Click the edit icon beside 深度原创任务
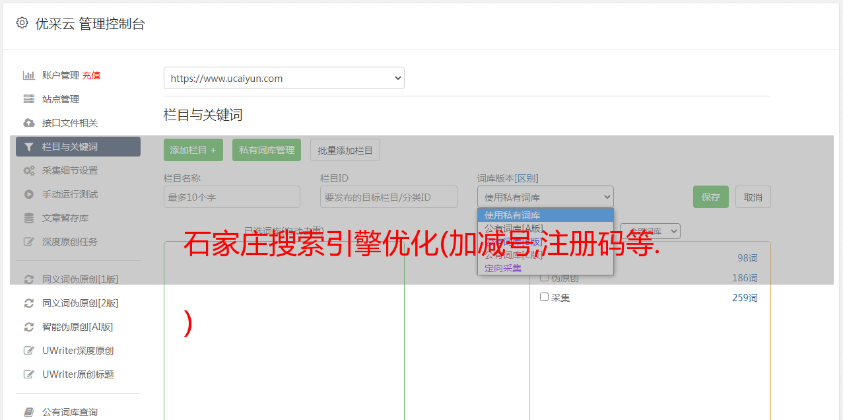The height and width of the screenshot is (420, 843). coord(28,242)
